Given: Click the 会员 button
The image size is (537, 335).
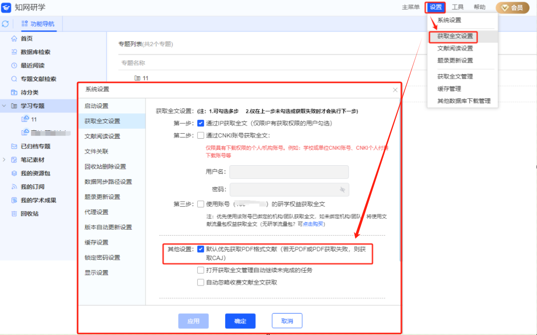Looking at the screenshot, I should tap(512, 7).
